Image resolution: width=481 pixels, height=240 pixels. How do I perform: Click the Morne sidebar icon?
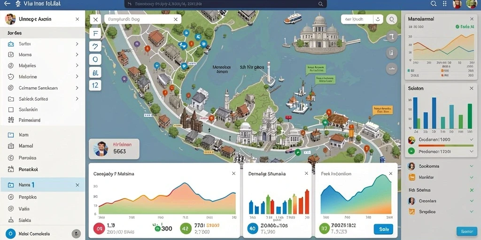point(11,54)
